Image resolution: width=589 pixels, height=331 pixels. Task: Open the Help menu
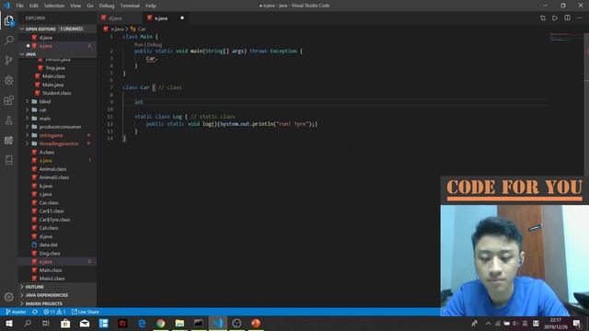(151, 6)
